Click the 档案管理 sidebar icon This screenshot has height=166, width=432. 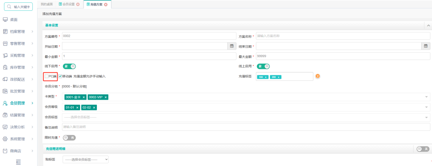click(x=5, y=32)
